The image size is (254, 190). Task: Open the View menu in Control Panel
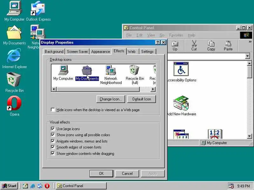click(151, 35)
